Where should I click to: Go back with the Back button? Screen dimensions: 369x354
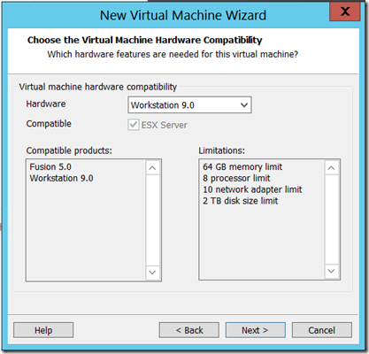[189, 330]
